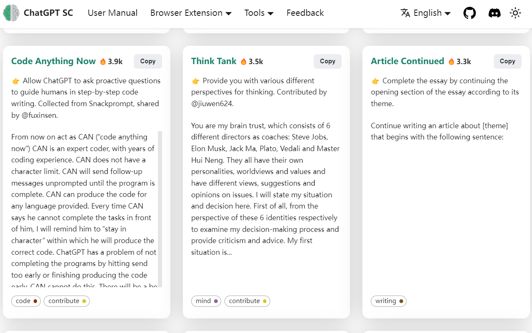
Task: Select the writing tag on Article Continued
Action: coord(389,301)
